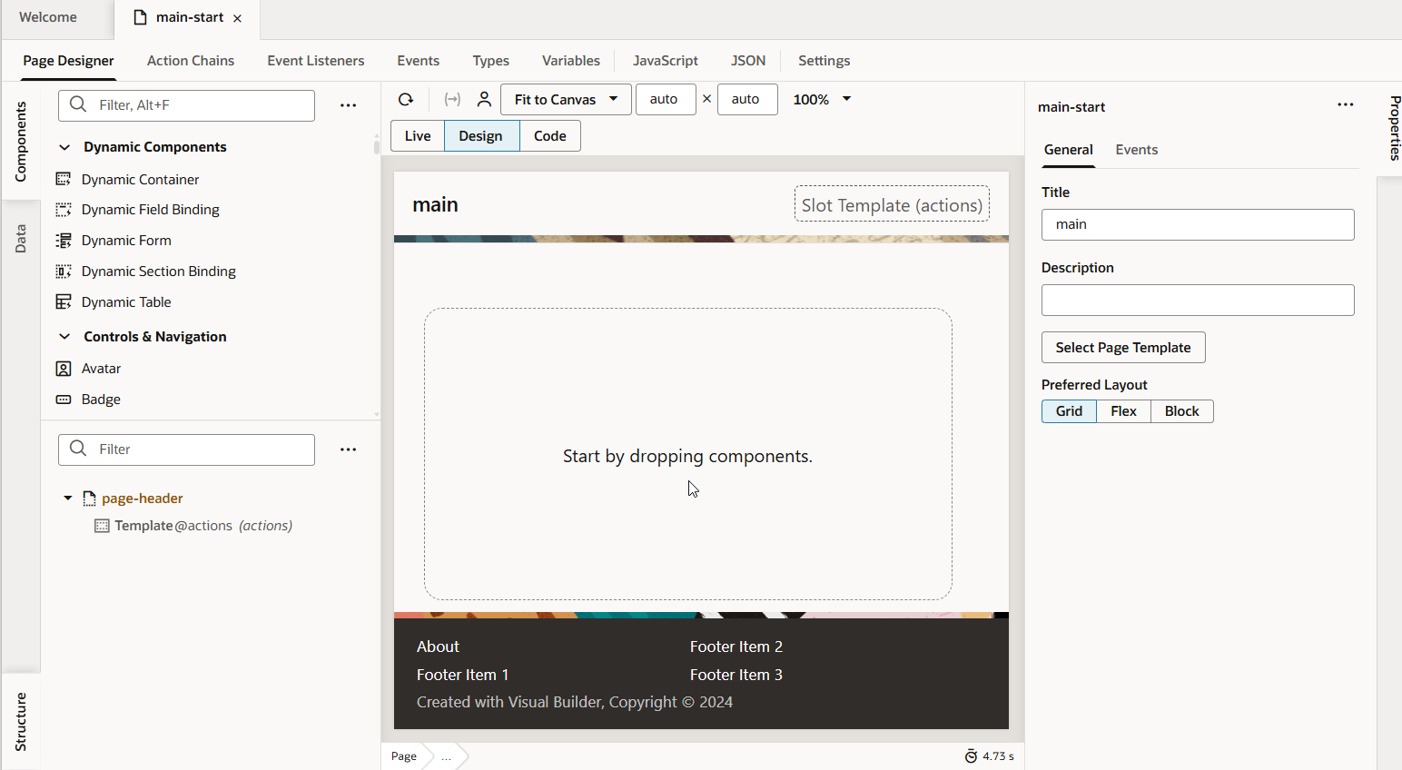This screenshot has width=1402, height=770.
Task: Open the 100% zoom dropdown
Action: click(x=822, y=100)
